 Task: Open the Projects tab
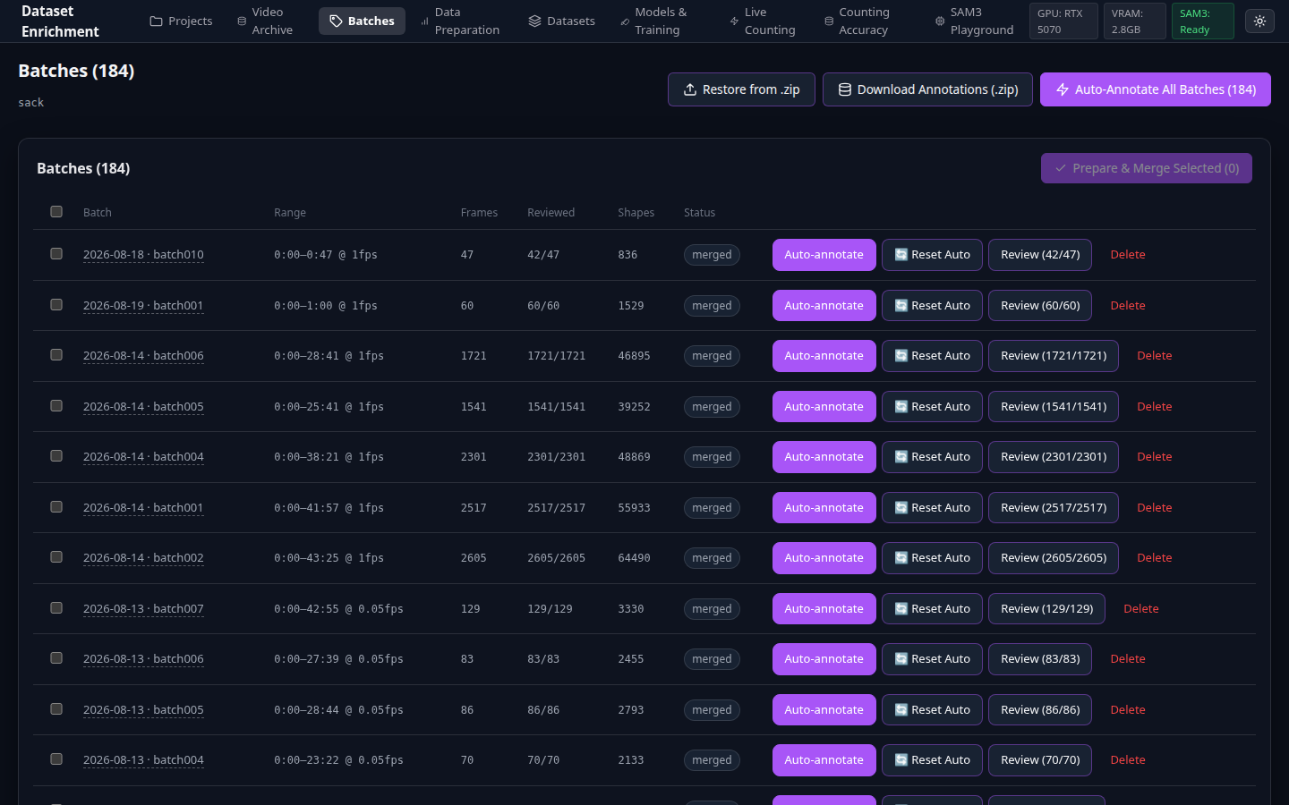tap(181, 21)
